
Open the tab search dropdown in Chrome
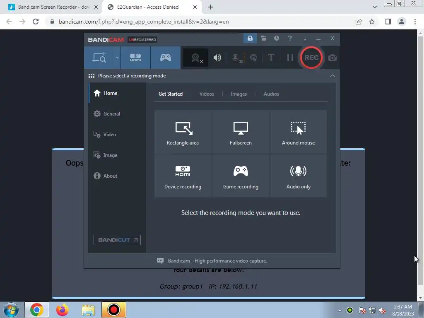pyautogui.click(x=374, y=7)
